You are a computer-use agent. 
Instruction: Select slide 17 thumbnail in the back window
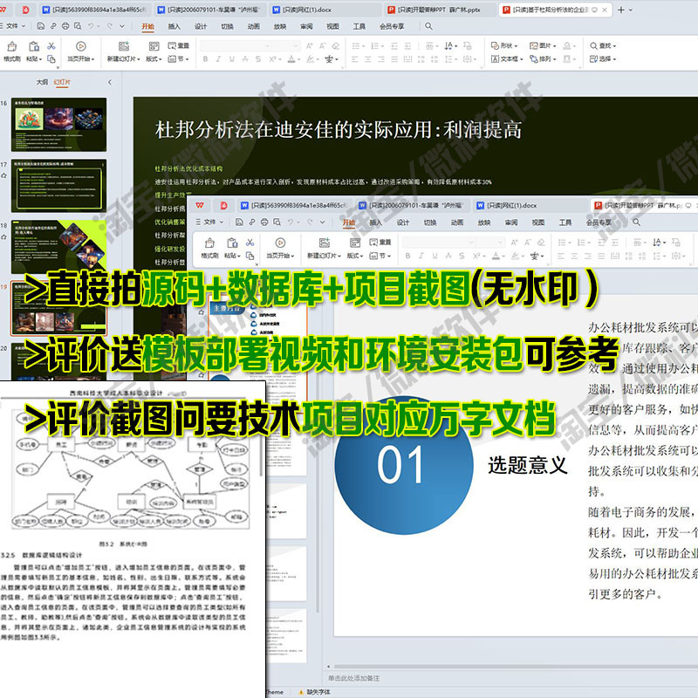point(58,186)
